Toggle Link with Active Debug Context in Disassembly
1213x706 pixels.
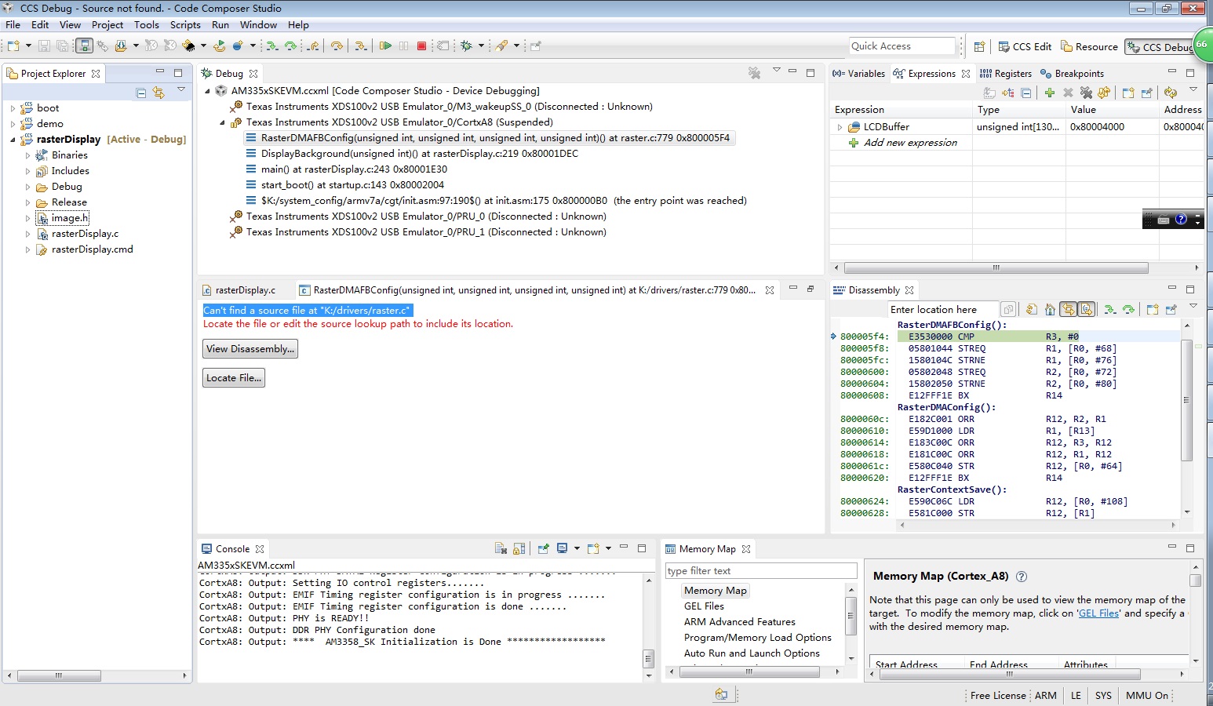(x=1069, y=310)
